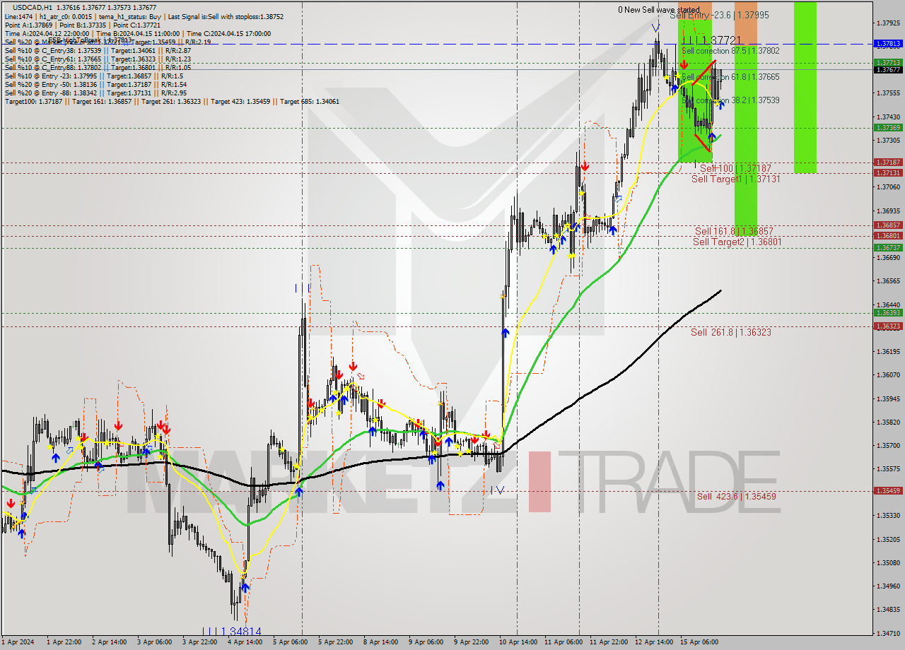Click the 'Sell Target2 | 1.36801' label
Screen dimensions: 905x650
pyautogui.click(x=737, y=242)
